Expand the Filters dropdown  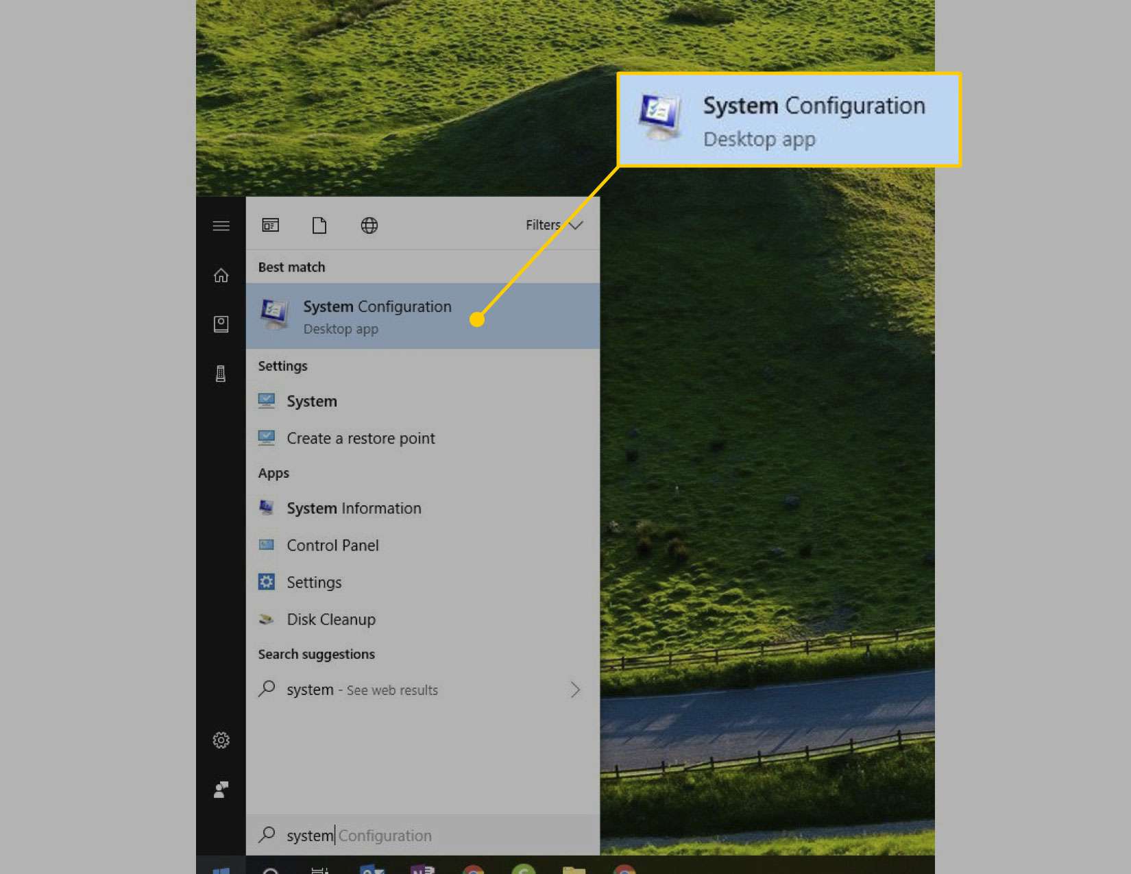coord(554,225)
